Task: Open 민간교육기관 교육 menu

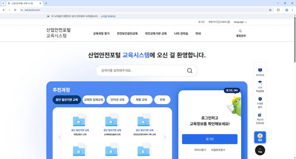Action: 156,34
